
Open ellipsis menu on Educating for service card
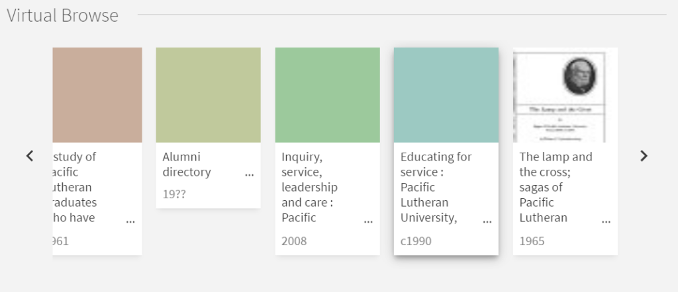[487, 221]
